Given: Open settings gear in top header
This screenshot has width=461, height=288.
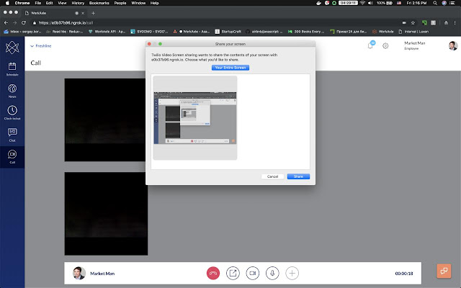Looking at the screenshot, I should 386,46.
